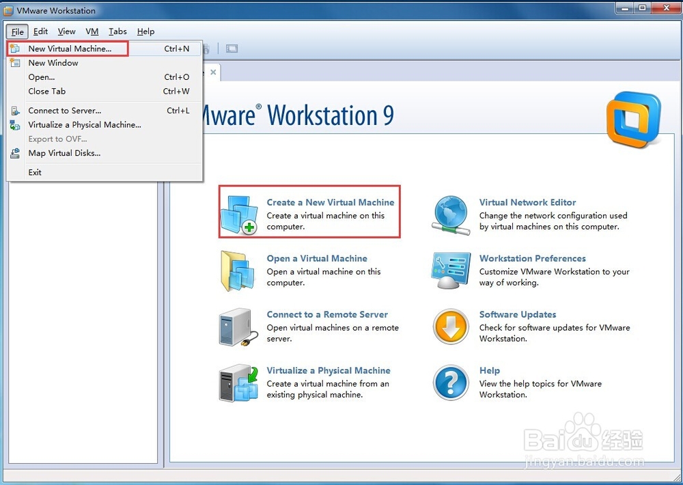Click the Create a New Virtual Machine icon
Viewport: 683px width, 485px height.
(x=240, y=214)
